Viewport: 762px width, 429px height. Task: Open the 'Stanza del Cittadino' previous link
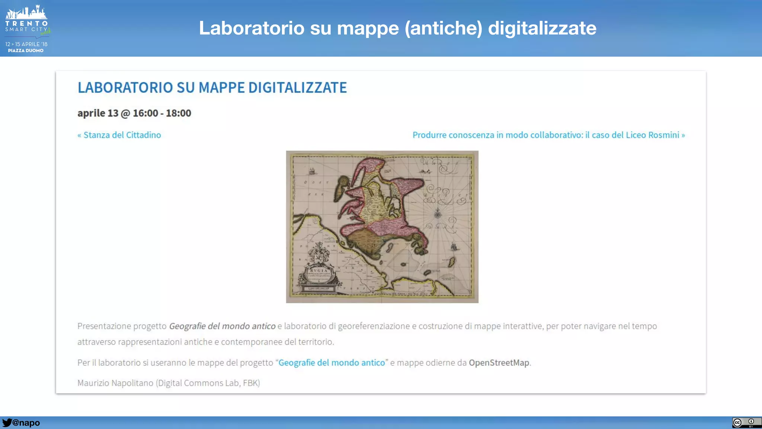[x=119, y=135]
